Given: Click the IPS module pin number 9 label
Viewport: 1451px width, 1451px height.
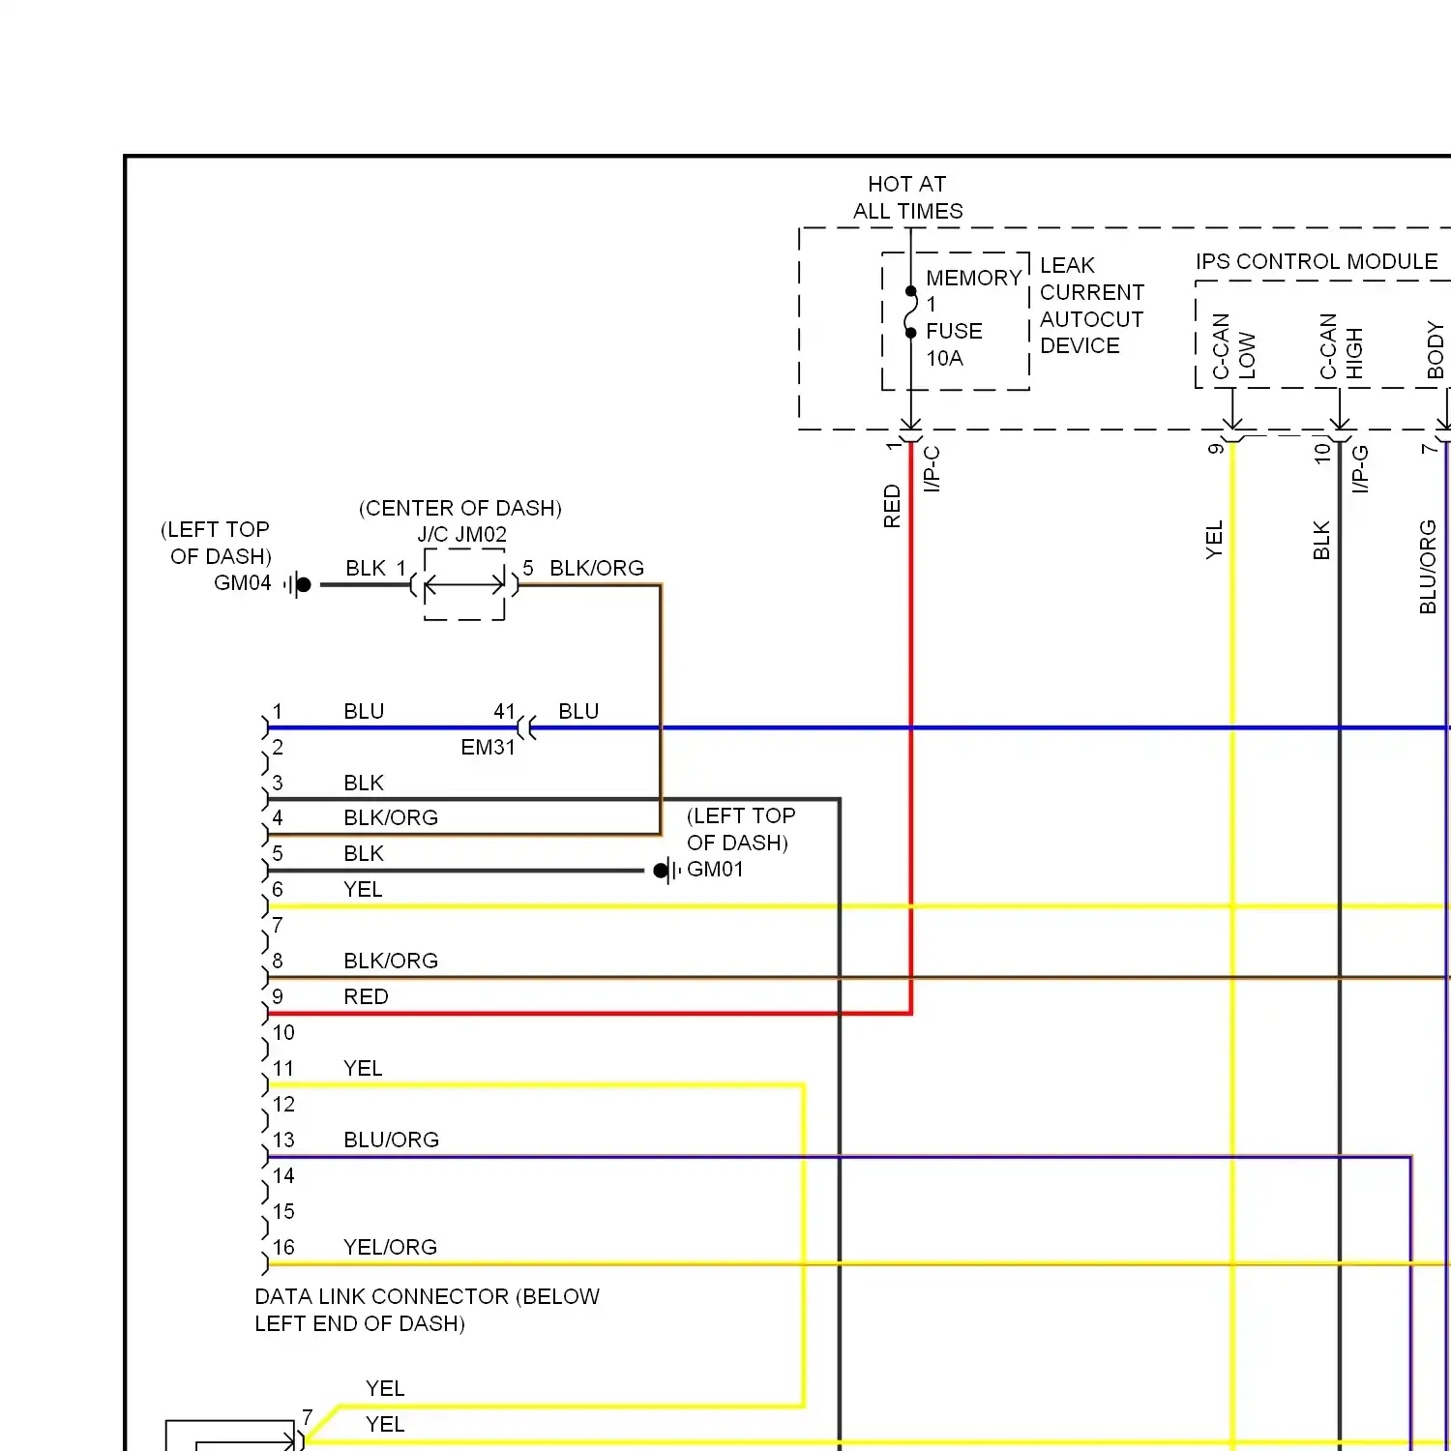Looking at the screenshot, I should tap(1216, 448).
